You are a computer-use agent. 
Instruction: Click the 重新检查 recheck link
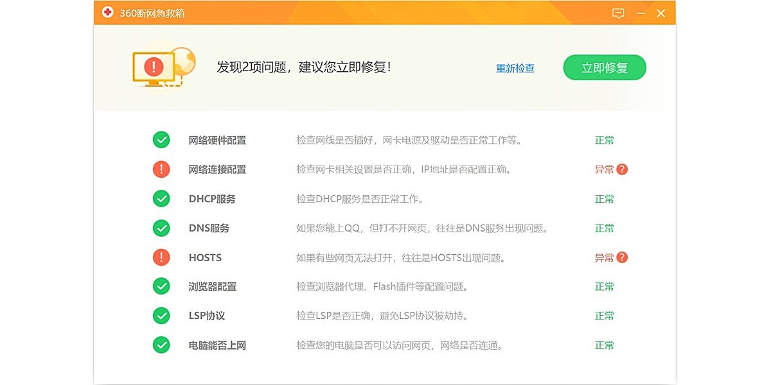(514, 67)
